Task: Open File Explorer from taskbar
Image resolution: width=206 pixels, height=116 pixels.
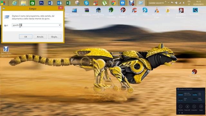Action: (x=23, y=3)
